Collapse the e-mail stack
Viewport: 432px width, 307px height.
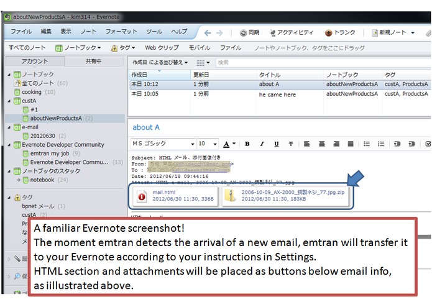point(9,127)
